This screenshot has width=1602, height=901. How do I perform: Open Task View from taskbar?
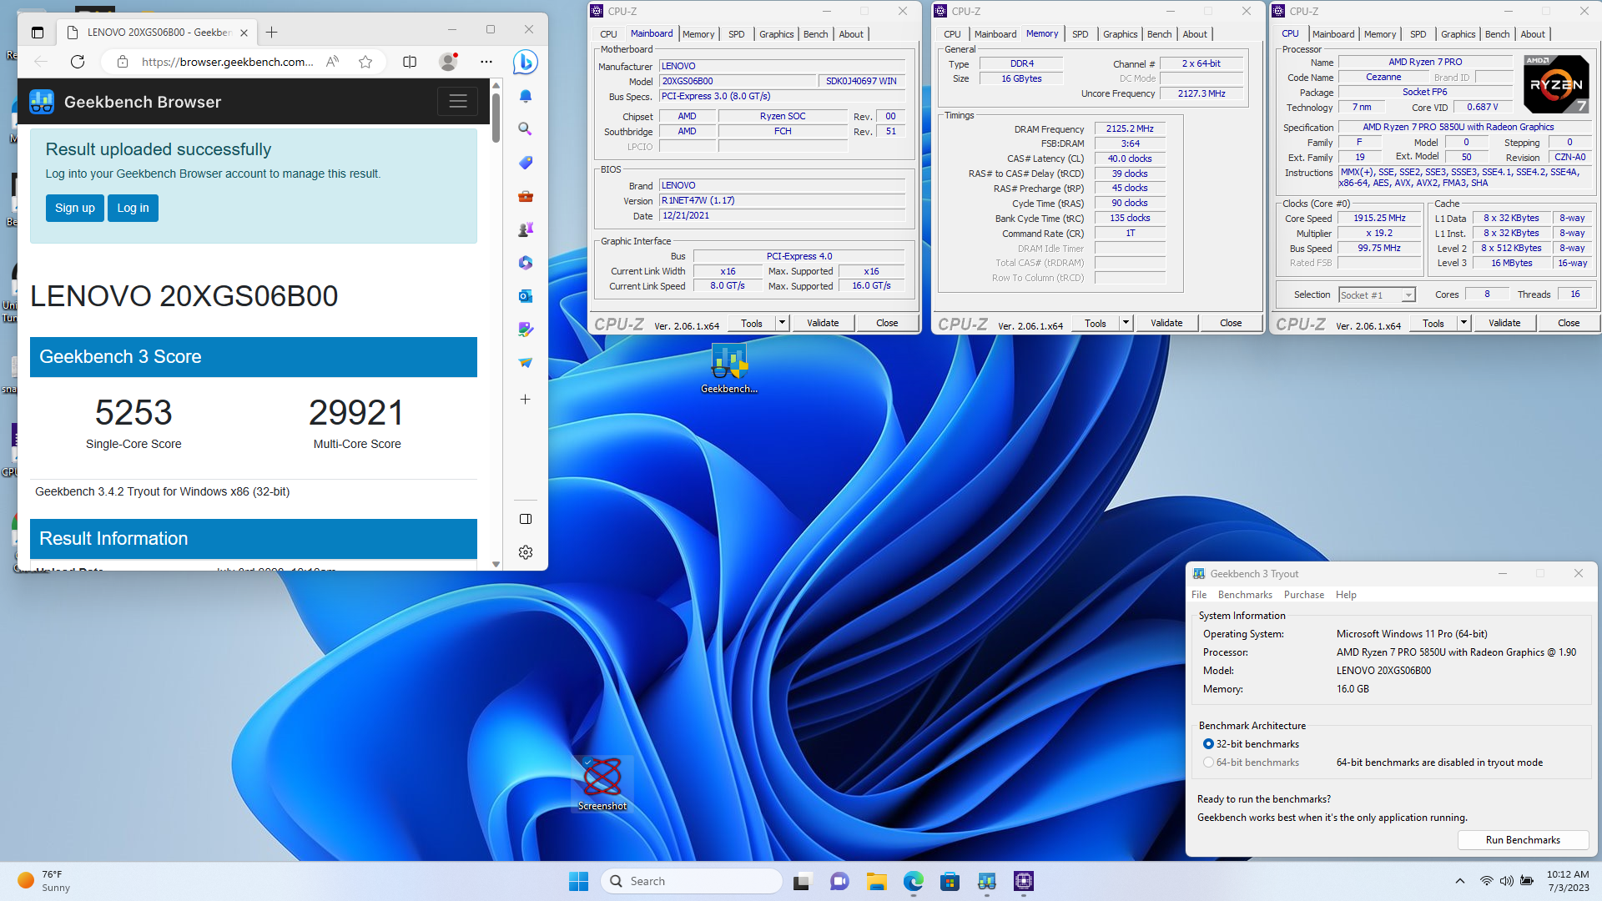click(x=802, y=881)
